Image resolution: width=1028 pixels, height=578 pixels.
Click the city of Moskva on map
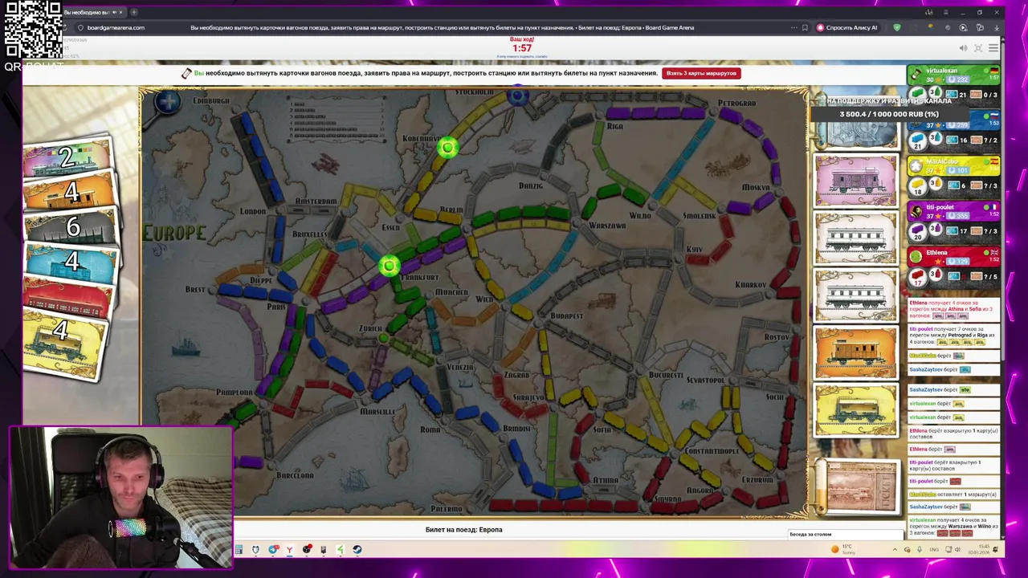coord(755,187)
